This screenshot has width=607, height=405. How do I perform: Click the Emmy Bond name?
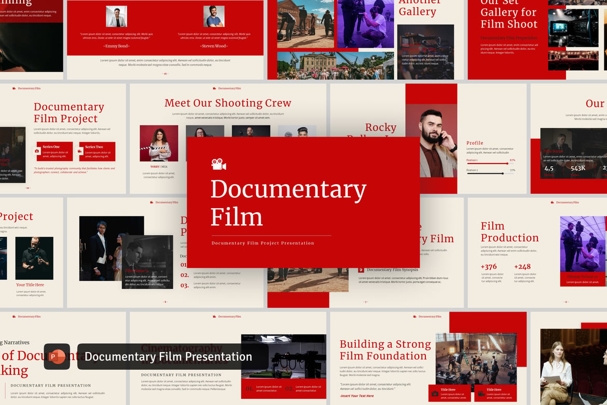pos(117,46)
